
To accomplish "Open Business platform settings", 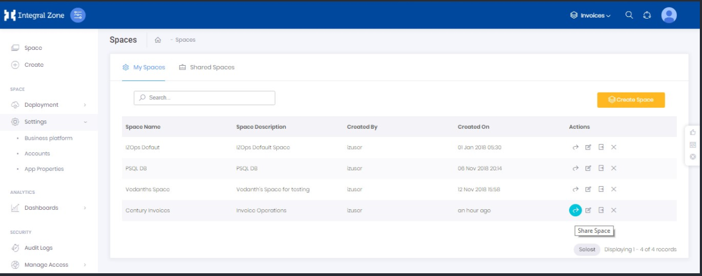I will click(48, 138).
